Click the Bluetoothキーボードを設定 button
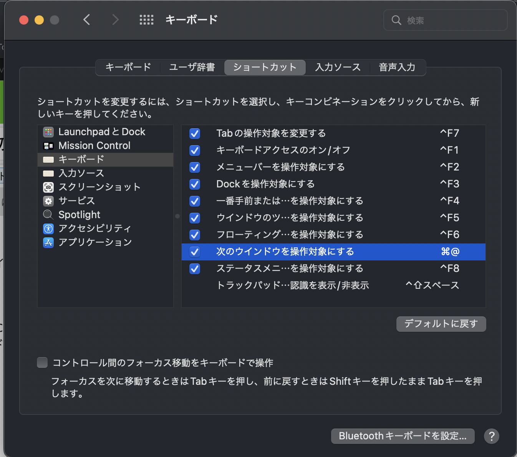 tap(403, 436)
